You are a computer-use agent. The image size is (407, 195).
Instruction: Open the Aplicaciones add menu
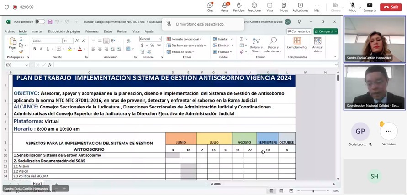coord(300,7)
